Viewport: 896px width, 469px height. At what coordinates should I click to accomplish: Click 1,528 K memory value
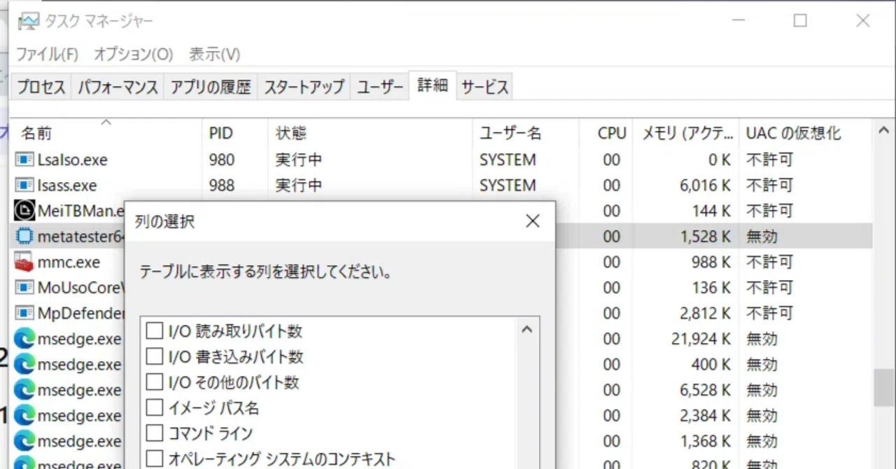coord(705,237)
